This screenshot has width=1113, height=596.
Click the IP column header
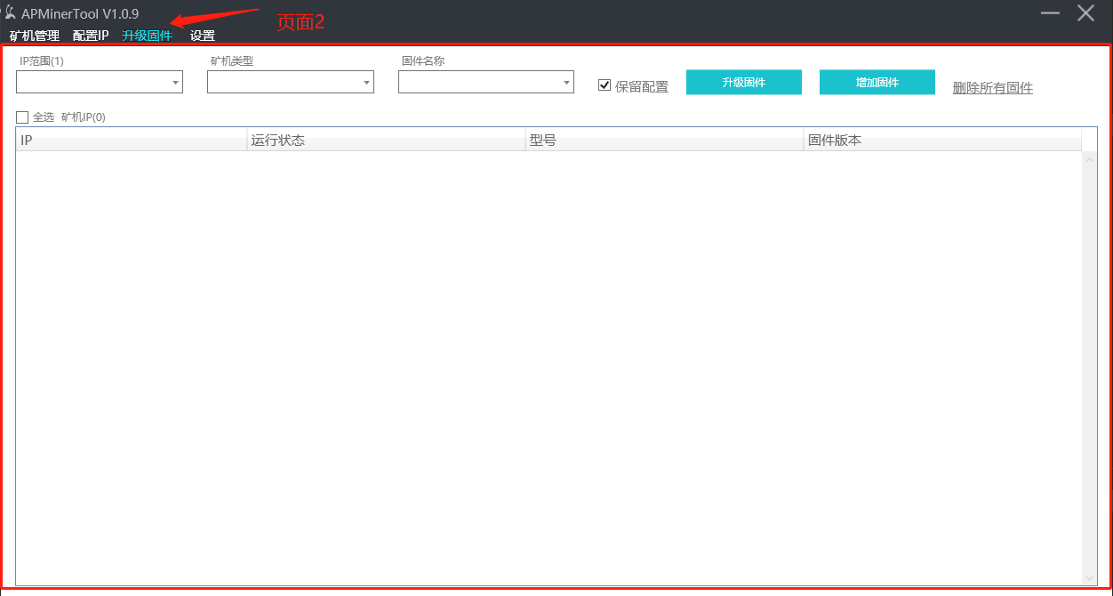click(130, 140)
